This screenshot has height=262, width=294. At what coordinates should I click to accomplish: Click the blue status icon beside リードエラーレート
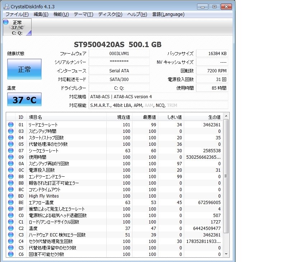(10, 125)
